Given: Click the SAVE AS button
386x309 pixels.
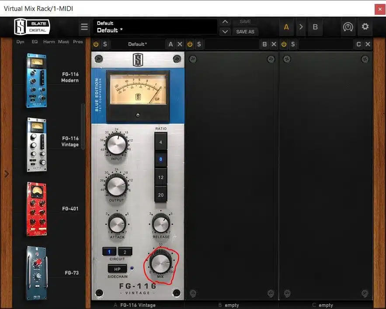Looking at the screenshot, I should tap(245, 32).
